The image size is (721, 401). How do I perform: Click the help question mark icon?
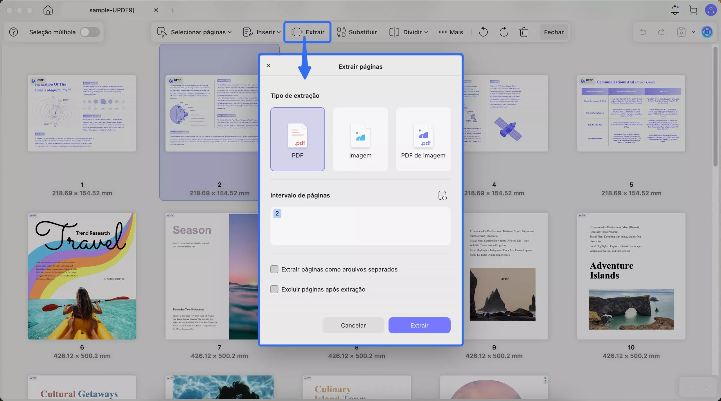(x=14, y=32)
